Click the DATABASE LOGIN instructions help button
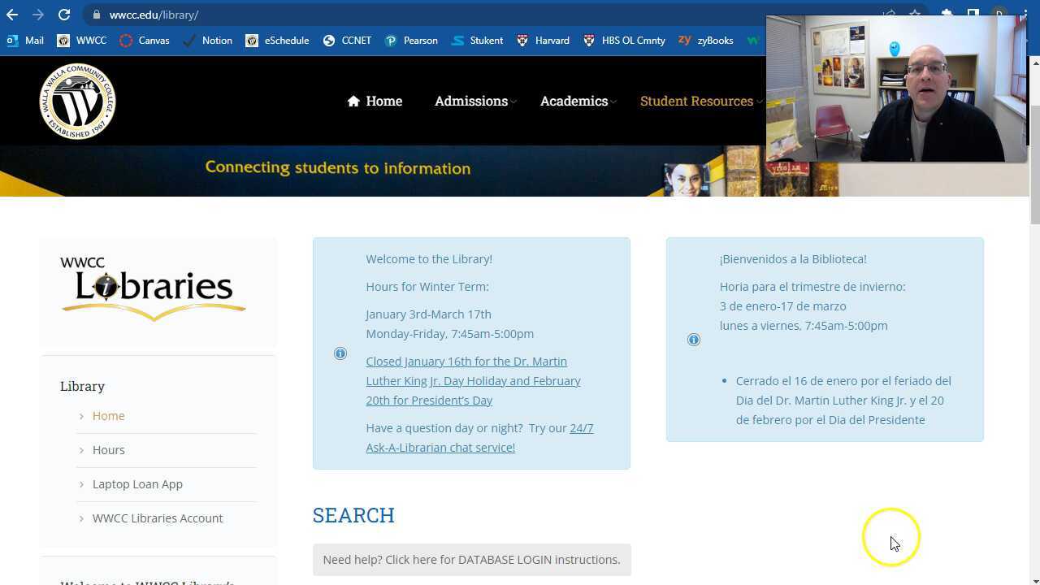This screenshot has height=585, width=1040. [471, 560]
